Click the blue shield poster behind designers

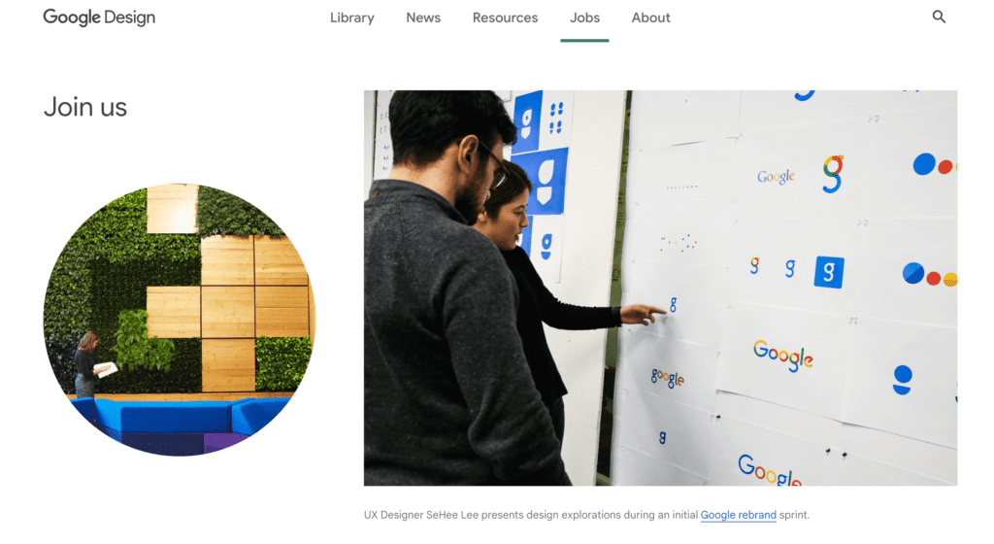click(544, 182)
